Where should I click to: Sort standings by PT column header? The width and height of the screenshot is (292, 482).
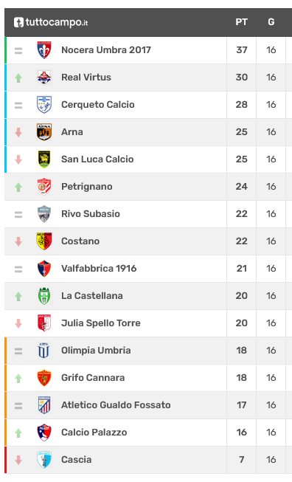[x=242, y=22]
